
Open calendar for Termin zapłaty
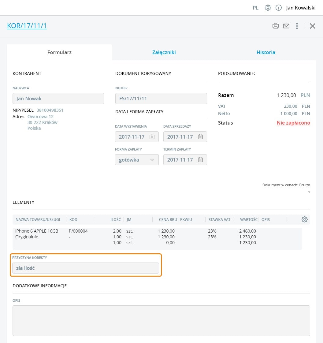coord(200,160)
